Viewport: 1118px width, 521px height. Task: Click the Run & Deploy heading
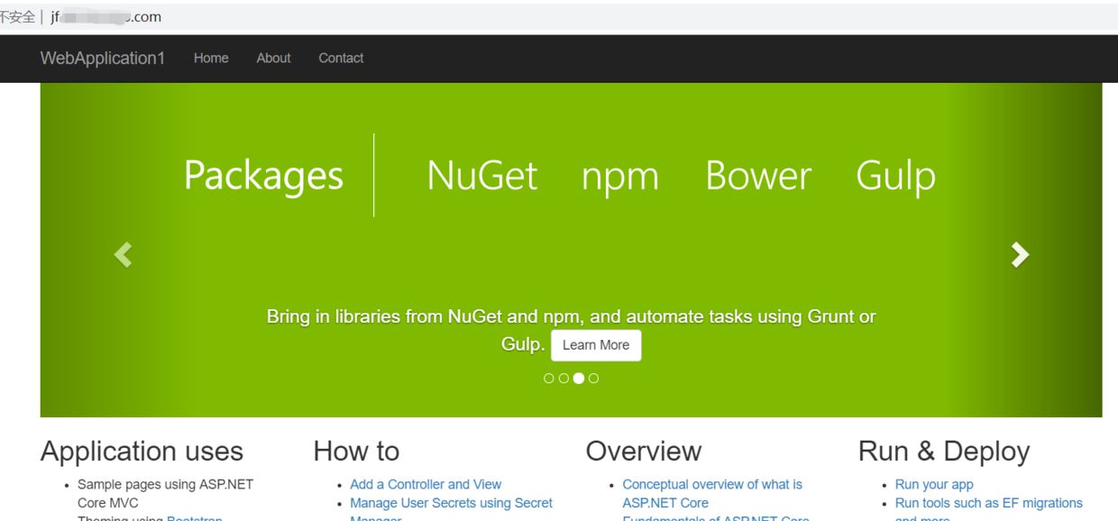pyautogui.click(x=944, y=451)
